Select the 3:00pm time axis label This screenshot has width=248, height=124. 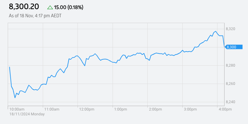pyautogui.click(x=190, y=109)
